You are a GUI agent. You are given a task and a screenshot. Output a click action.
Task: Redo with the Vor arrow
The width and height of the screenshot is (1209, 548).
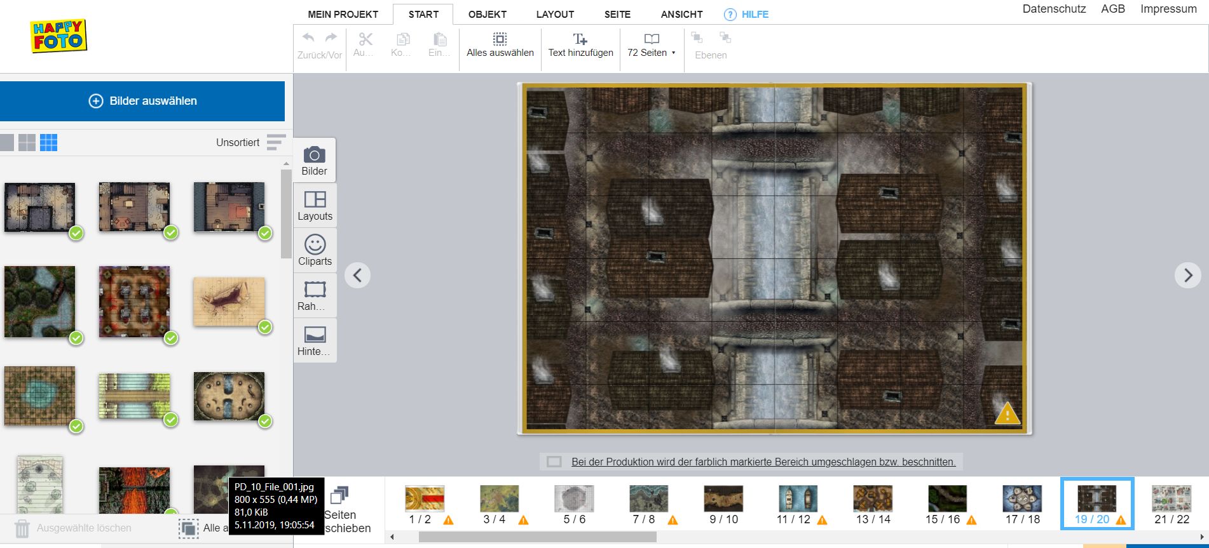tap(331, 38)
